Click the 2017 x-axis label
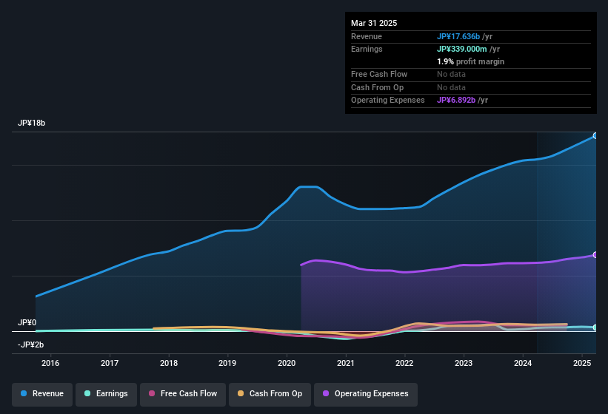The height and width of the screenshot is (414, 608). (x=110, y=363)
